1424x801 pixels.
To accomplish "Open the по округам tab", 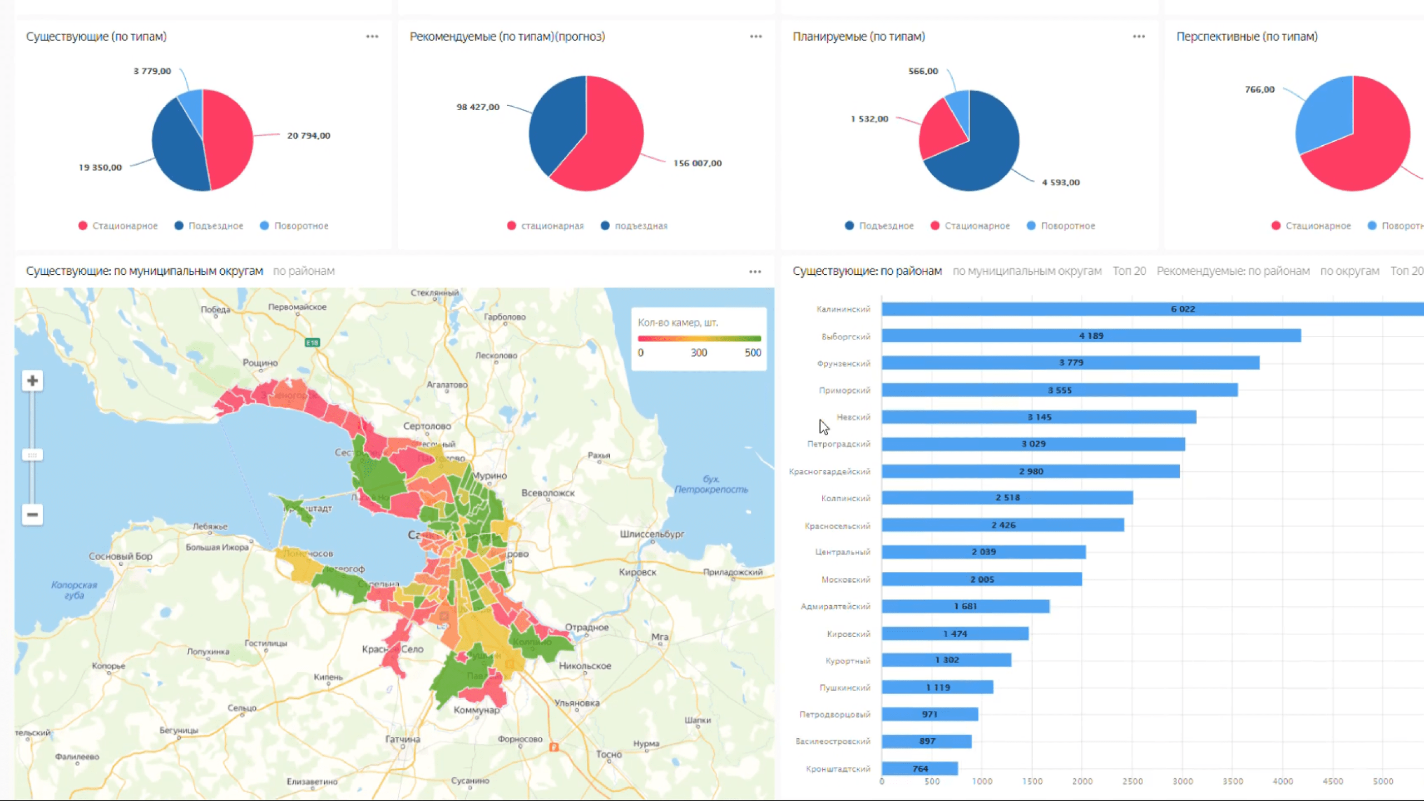I will click(1349, 271).
